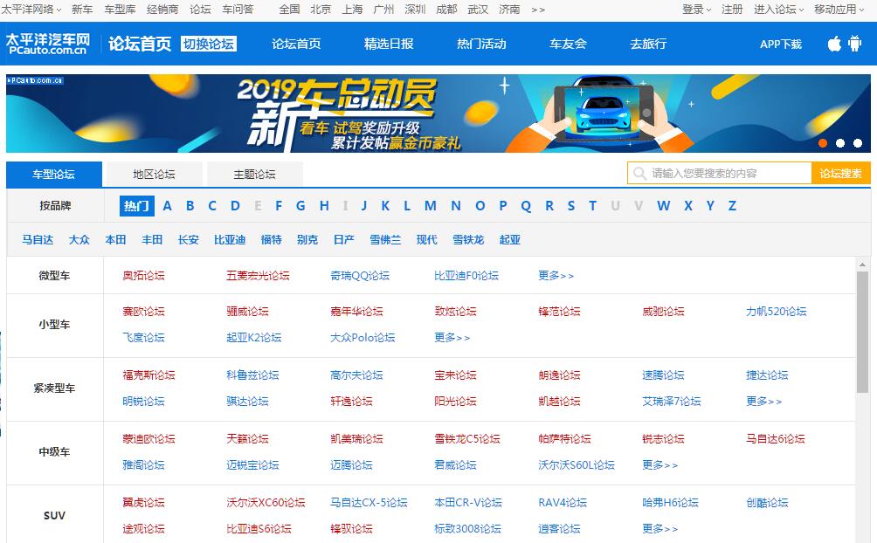Open the 2019新车总动员 banner

[438, 113]
